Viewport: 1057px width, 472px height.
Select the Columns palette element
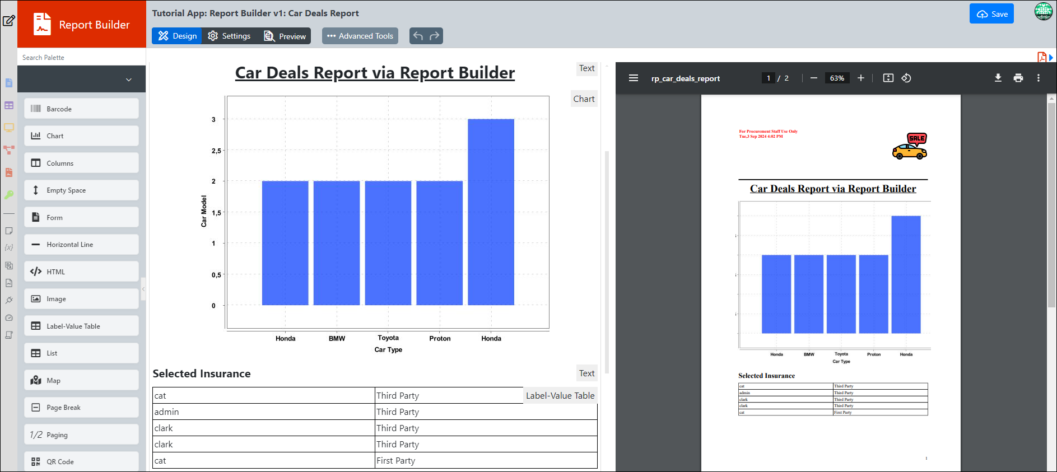point(81,163)
